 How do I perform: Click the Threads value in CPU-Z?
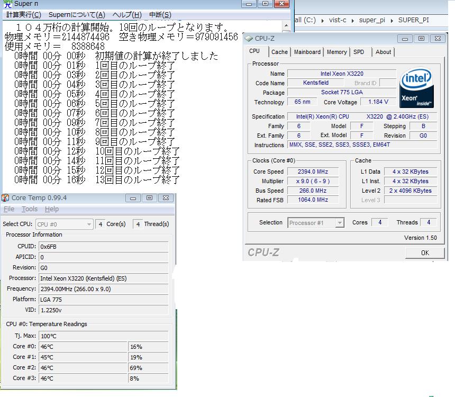pyautogui.click(x=429, y=222)
